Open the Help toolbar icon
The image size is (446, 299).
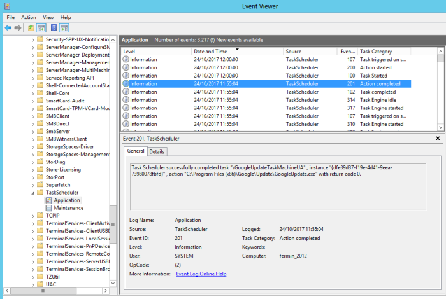pyautogui.click(x=54, y=28)
